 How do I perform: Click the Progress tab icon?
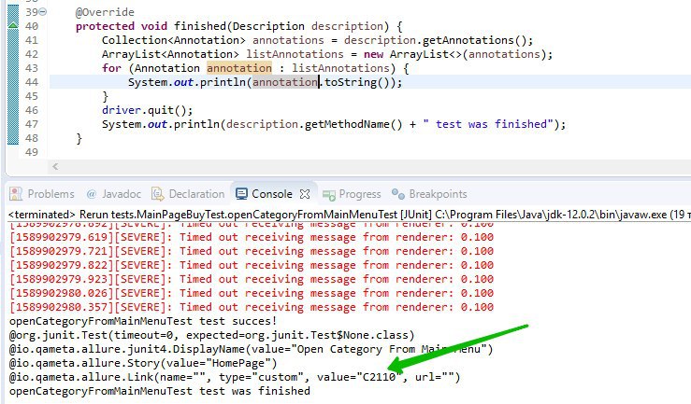coord(329,194)
